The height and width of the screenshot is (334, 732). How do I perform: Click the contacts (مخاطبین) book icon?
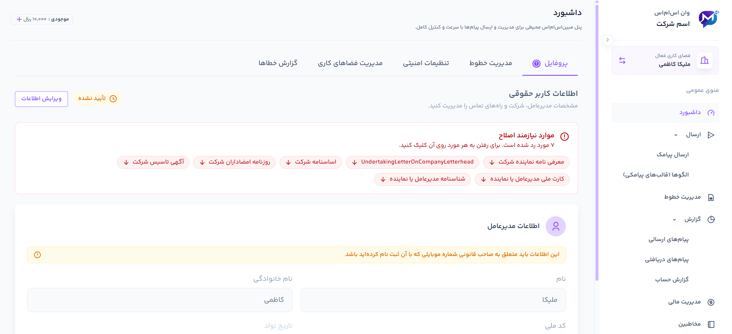[x=711, y=324]
